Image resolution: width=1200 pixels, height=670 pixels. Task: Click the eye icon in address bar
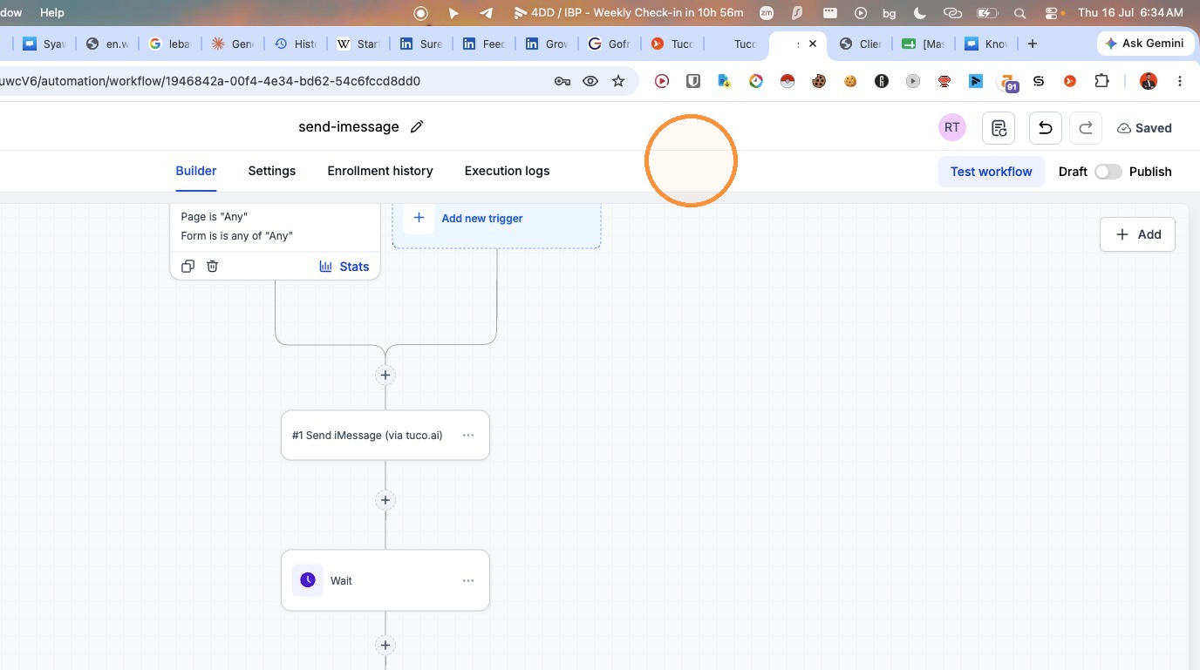[x=590, y=81]
